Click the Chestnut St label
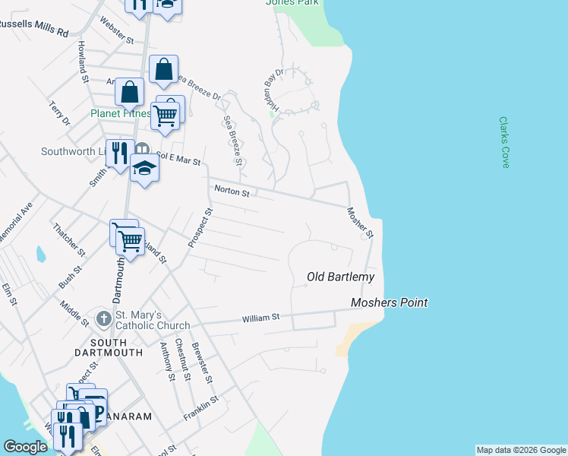 (182, 359)
